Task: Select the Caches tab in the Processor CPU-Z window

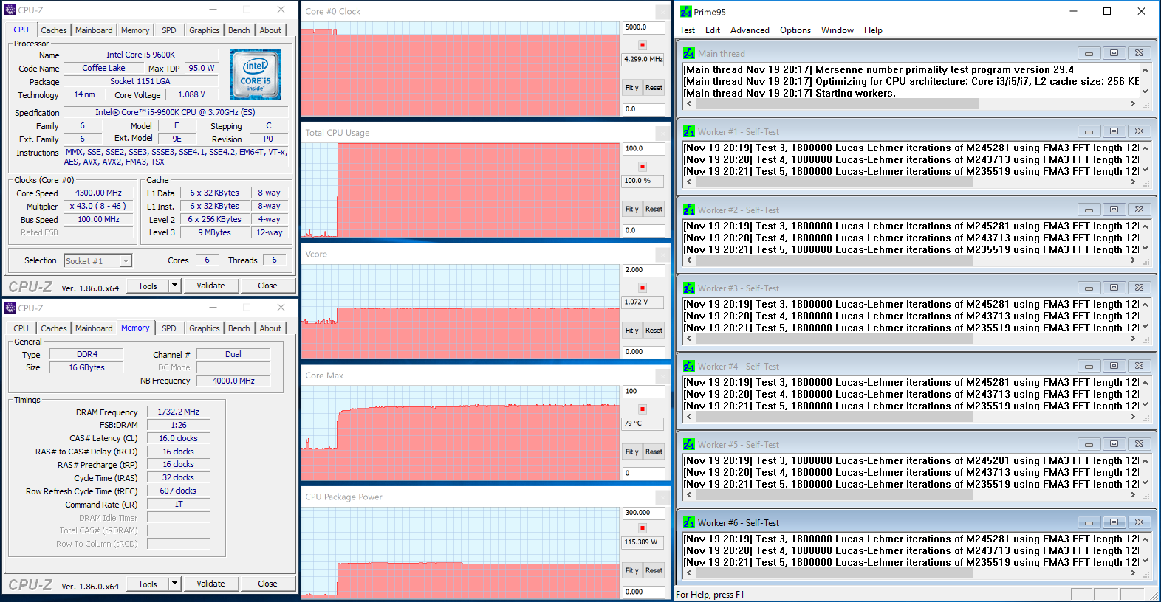Action: pyautogui.click(x=54, y=30)
